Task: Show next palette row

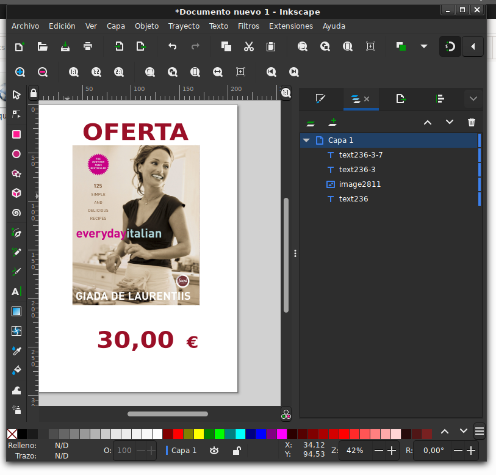Action: 464,431
